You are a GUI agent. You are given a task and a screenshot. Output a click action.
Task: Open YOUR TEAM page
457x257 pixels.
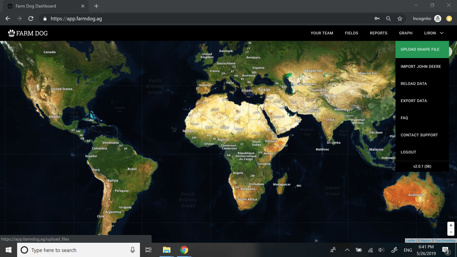pos(322,33)
